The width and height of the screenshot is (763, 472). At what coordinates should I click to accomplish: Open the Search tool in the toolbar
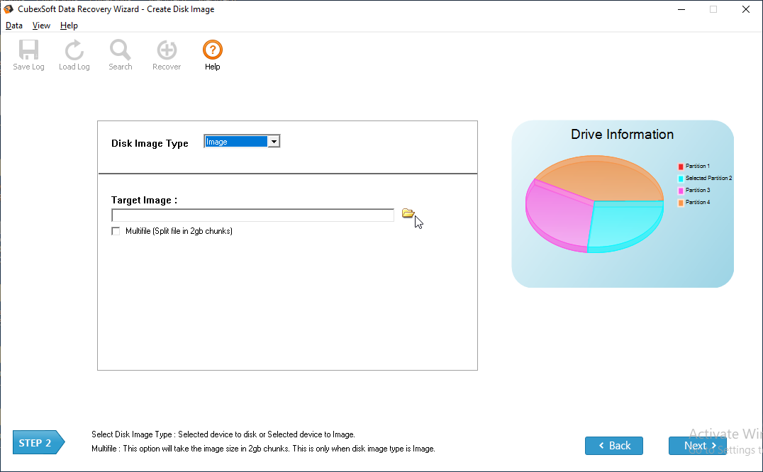[121, 51]
